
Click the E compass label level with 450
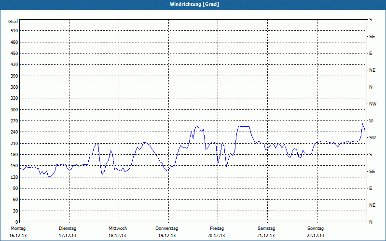point(371,54)
